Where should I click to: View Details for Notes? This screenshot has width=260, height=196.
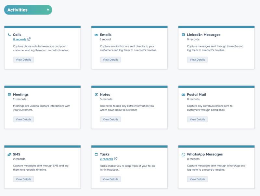point(110,119)
